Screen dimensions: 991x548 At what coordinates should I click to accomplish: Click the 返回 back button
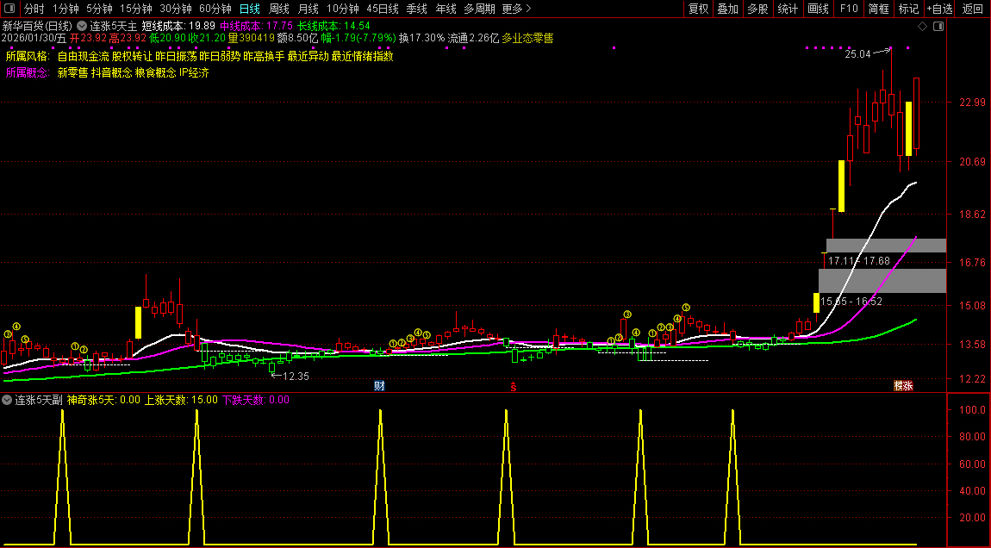pos(972,9)
